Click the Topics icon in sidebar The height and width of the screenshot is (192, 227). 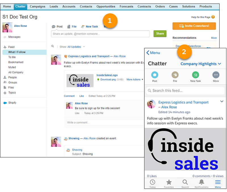click(x=5, y=93)
